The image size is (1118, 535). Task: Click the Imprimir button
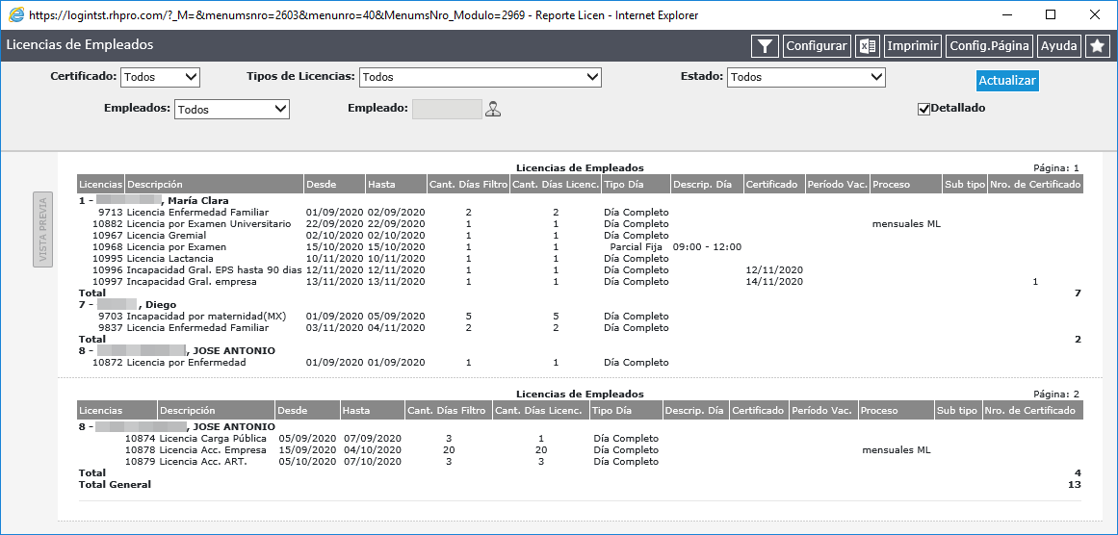[913, 45]
